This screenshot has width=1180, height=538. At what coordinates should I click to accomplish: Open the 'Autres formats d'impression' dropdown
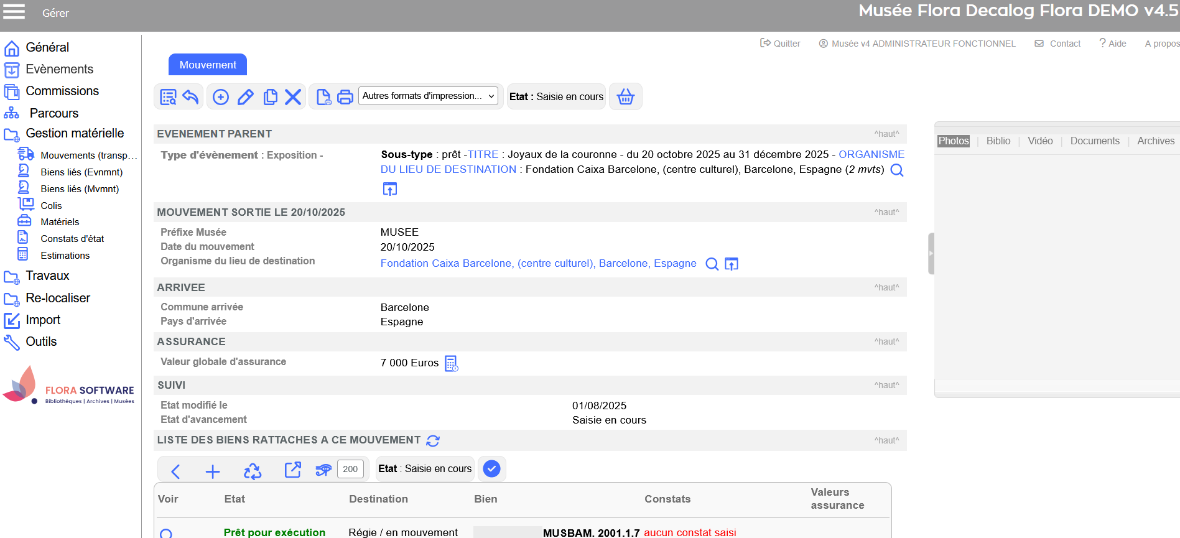pos(428,96)
